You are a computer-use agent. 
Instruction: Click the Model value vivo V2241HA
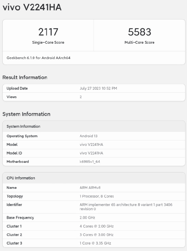click(x=91, y=144)
